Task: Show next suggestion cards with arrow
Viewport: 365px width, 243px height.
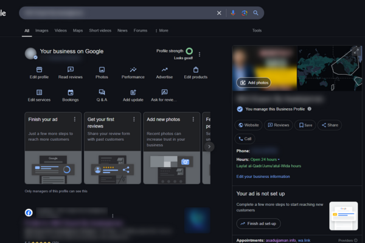Action: coord(209,147)
